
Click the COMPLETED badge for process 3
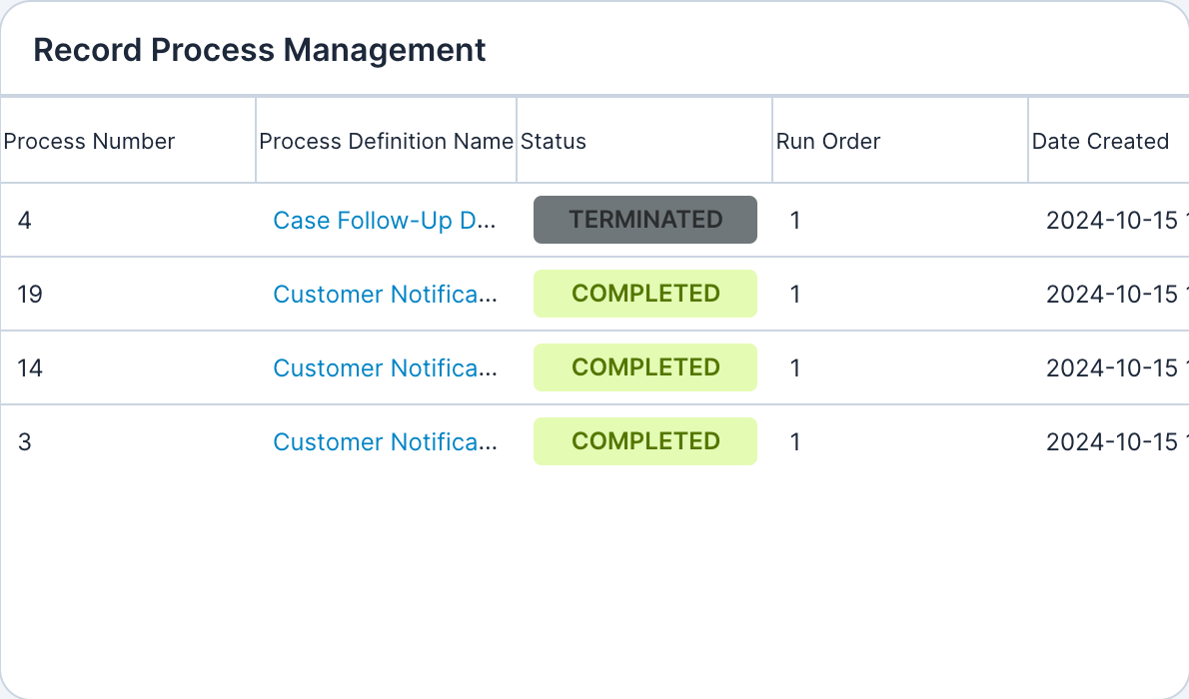coord(644,441)
